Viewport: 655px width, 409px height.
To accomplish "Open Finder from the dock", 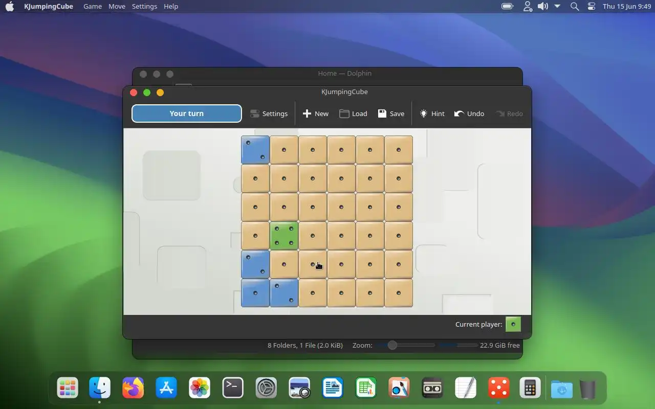I will point(100,388).
